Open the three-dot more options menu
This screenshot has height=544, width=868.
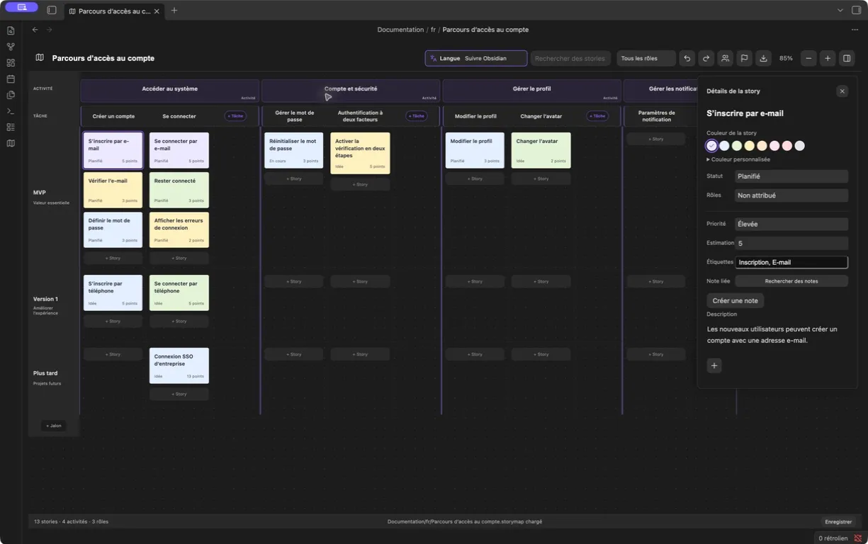click(x=855, y=30)
